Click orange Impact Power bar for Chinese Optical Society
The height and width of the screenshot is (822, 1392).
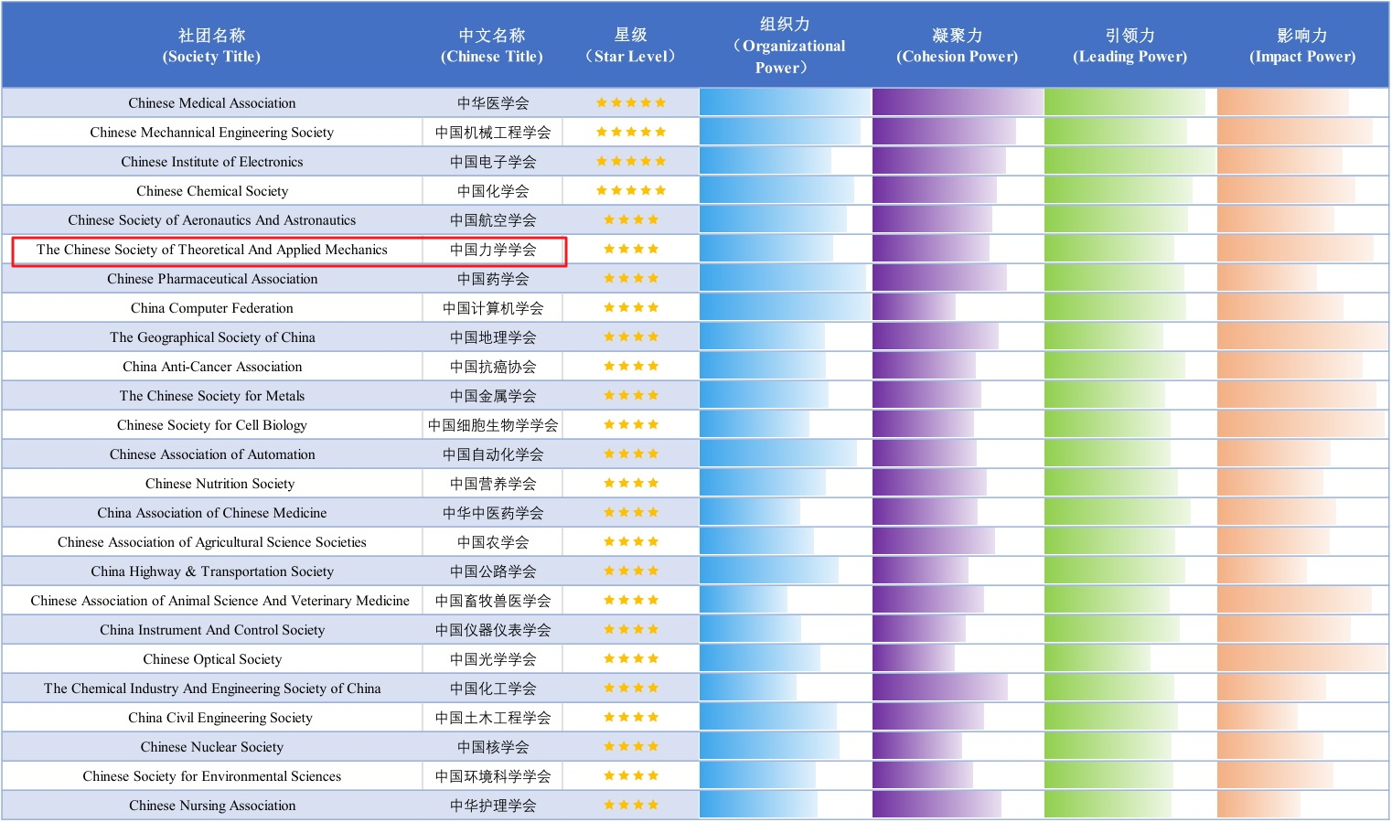pos(1302,658)
